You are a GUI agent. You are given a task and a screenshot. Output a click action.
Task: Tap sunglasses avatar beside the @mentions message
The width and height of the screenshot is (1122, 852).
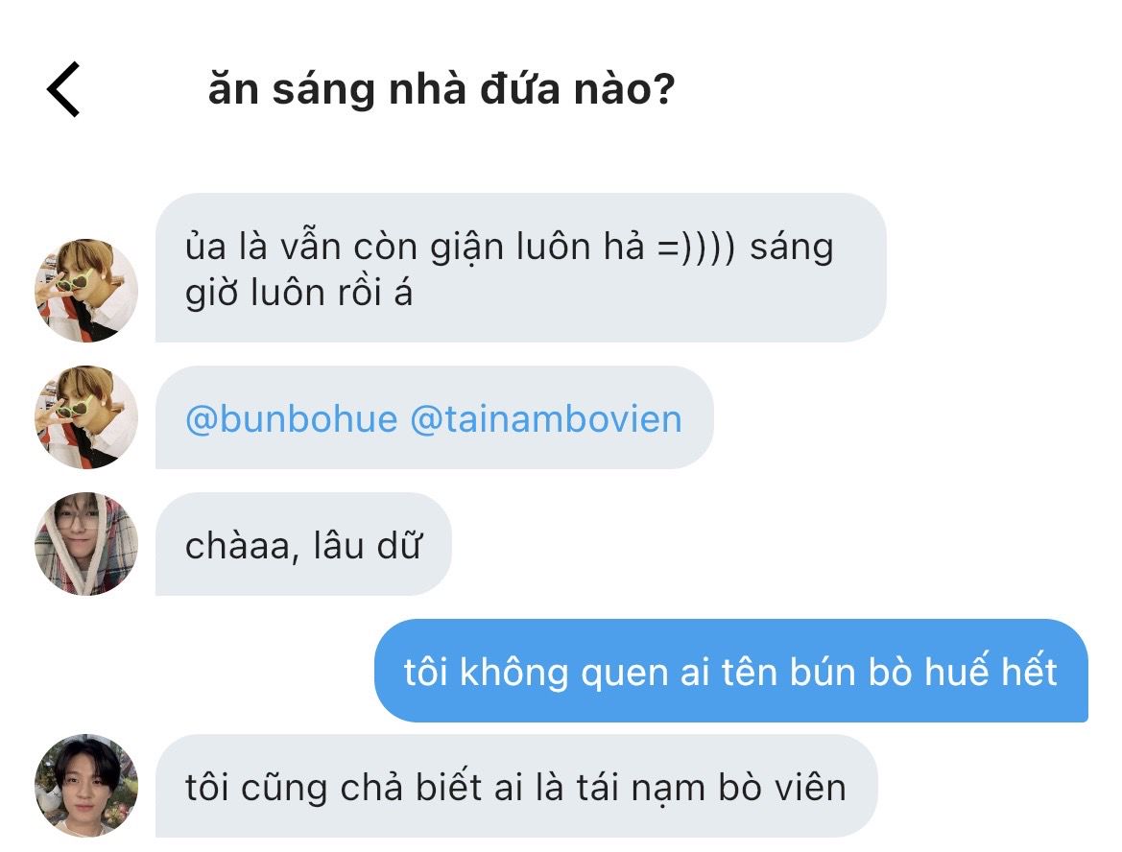pos(86,417)
